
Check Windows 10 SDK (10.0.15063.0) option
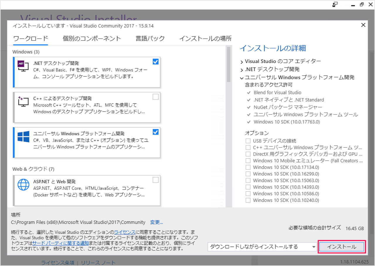[248, 180]
